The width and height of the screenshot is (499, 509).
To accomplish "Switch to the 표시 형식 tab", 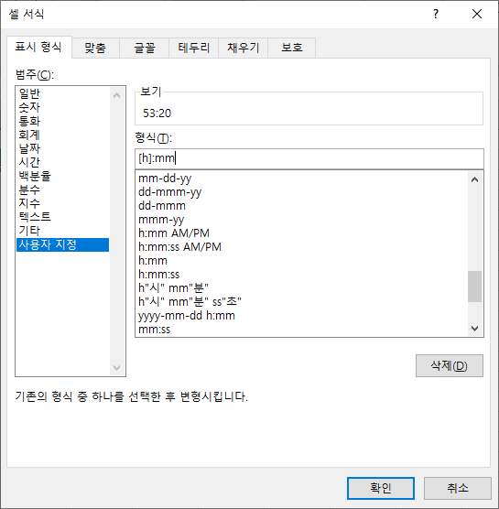I will tap(38, 47).
